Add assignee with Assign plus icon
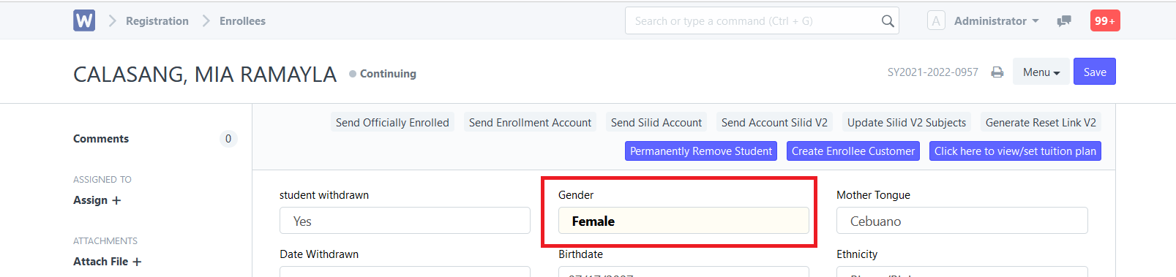Viewport: 1176px width, 277px height. point(116,200)
